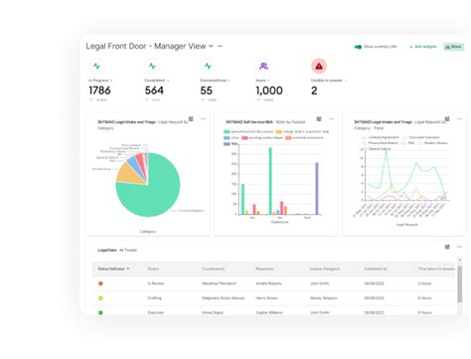The width and height of the screenshot is (471, 359).
Task: Click the Completed activity icon
Action: tap(152, 67)
